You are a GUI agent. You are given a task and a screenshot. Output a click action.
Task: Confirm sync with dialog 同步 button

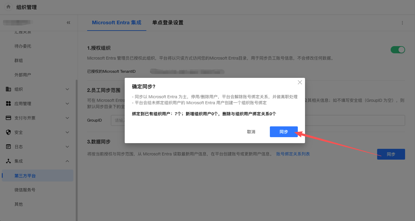click(x=284, y=132)
